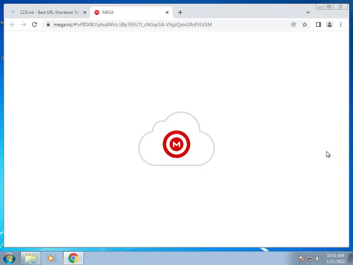The image size is (353, 265).
Task: Open network status tray icon
Action: point(310,258)
